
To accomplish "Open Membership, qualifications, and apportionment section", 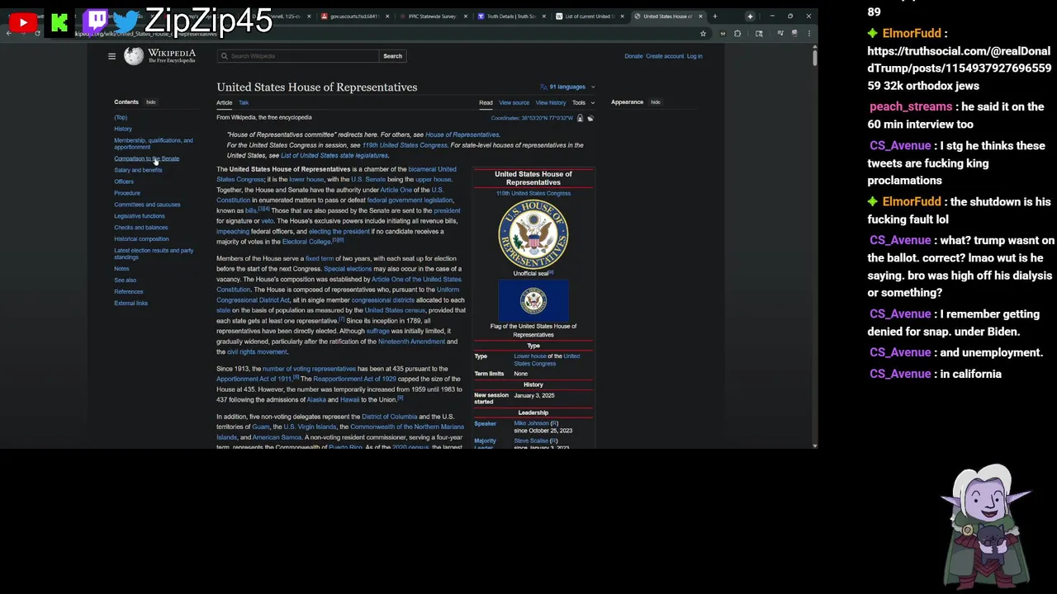I will pyautogui.click(x=154, y=144).
